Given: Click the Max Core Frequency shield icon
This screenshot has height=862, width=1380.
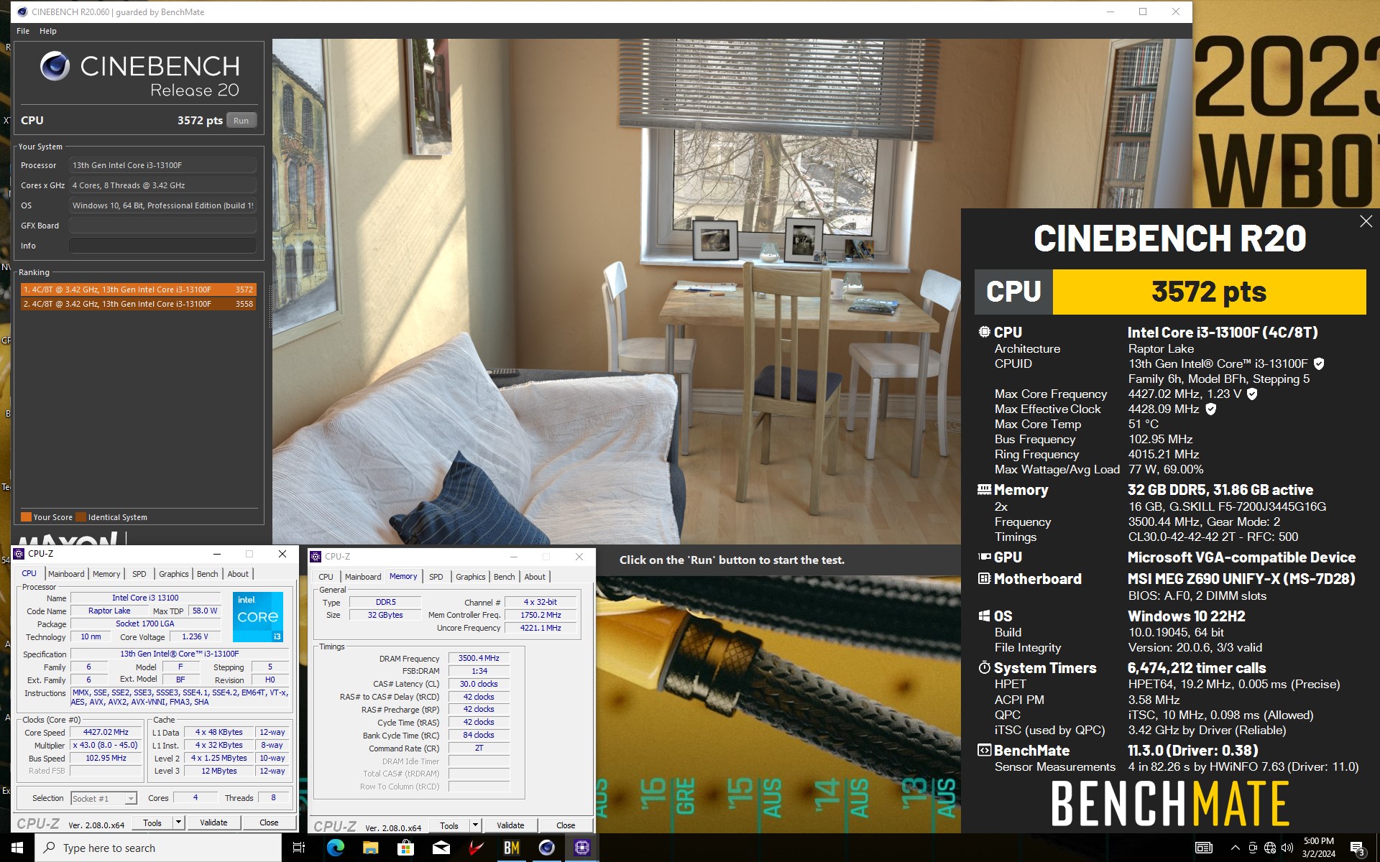Looking at the screenshot, I should pyautogui.click(x=1252, y=394).
